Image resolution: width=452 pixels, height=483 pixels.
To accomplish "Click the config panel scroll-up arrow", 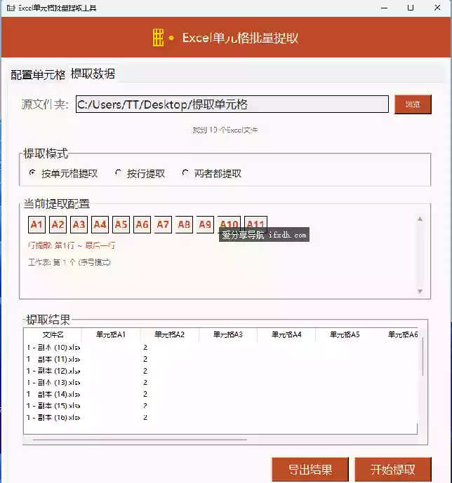I will click(x=420, y=219).
